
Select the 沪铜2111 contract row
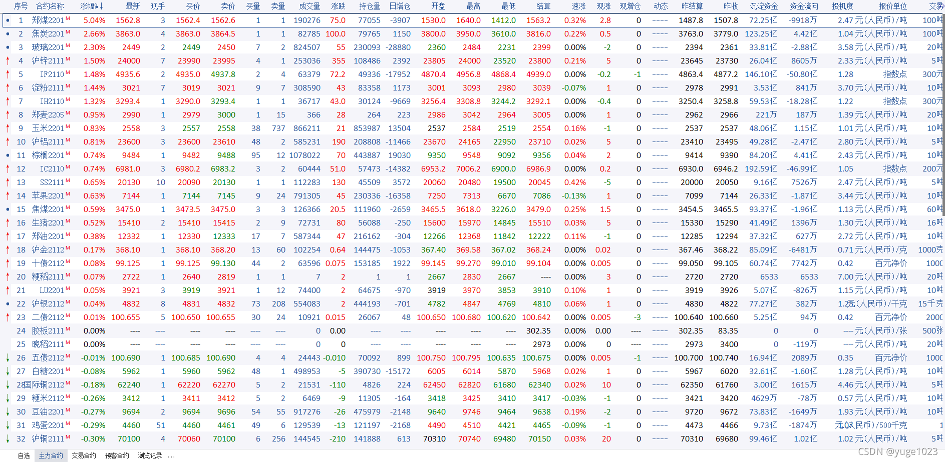pos(472,439)
